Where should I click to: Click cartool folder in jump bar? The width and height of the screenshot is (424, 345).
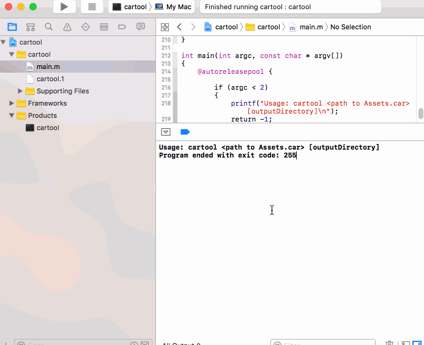262,27
